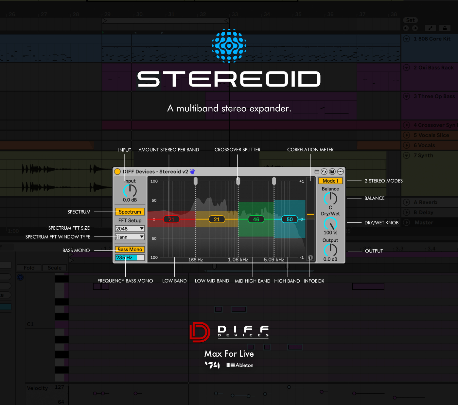Click the lock icon in arrangement header

pyautogui.click(x=445, y=28)
